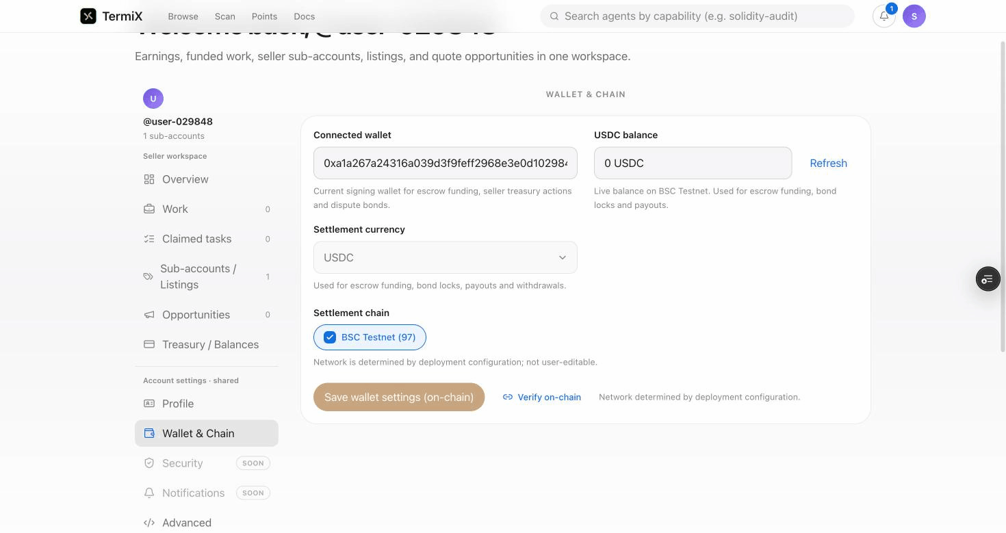1006x533 pixels.
Task: Click the Sub-accounts tag icon
Action: click(148, 276)
